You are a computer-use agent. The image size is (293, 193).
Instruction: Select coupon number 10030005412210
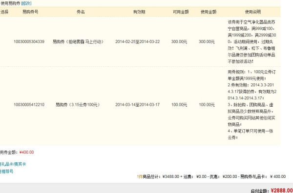[29, 105]
